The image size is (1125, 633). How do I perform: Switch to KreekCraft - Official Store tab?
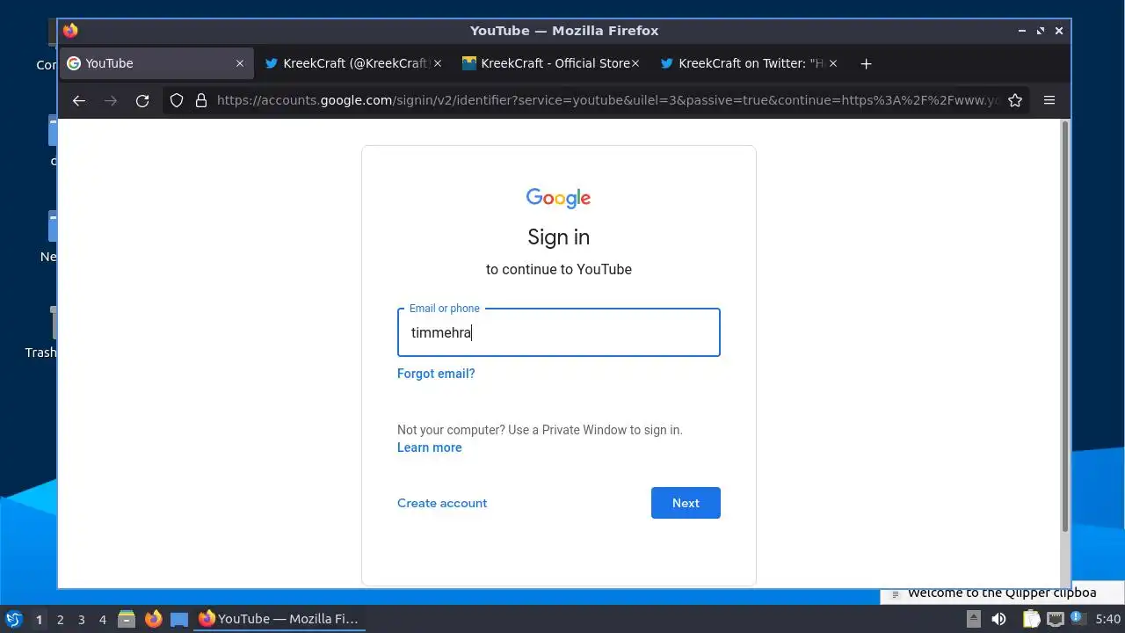(x=552, y=63)
